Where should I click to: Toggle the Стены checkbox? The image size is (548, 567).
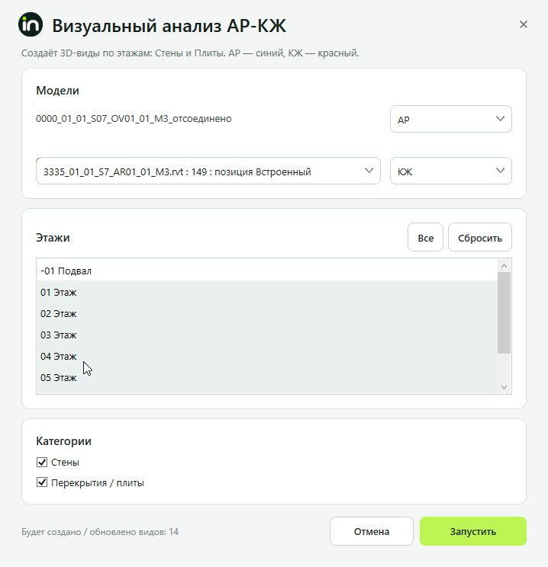[x=42, y=462]
